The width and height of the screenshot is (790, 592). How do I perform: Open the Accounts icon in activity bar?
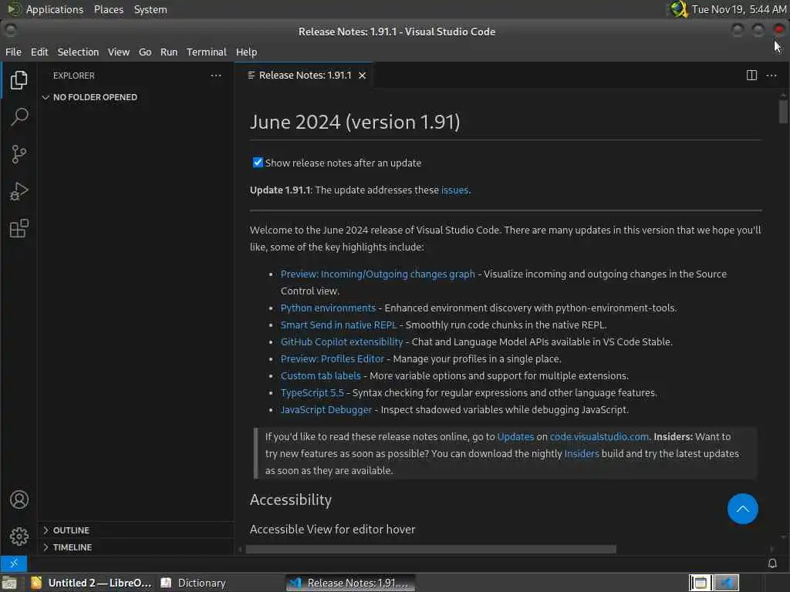click(19, 499)
